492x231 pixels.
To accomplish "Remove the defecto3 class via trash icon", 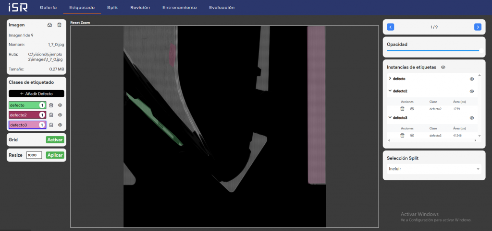I will click(x=51, y=125).
